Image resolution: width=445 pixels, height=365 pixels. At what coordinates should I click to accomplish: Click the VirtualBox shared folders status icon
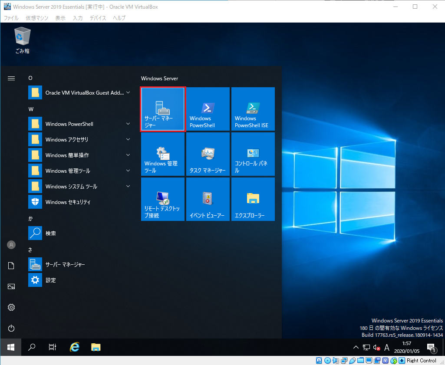(360, 361)
